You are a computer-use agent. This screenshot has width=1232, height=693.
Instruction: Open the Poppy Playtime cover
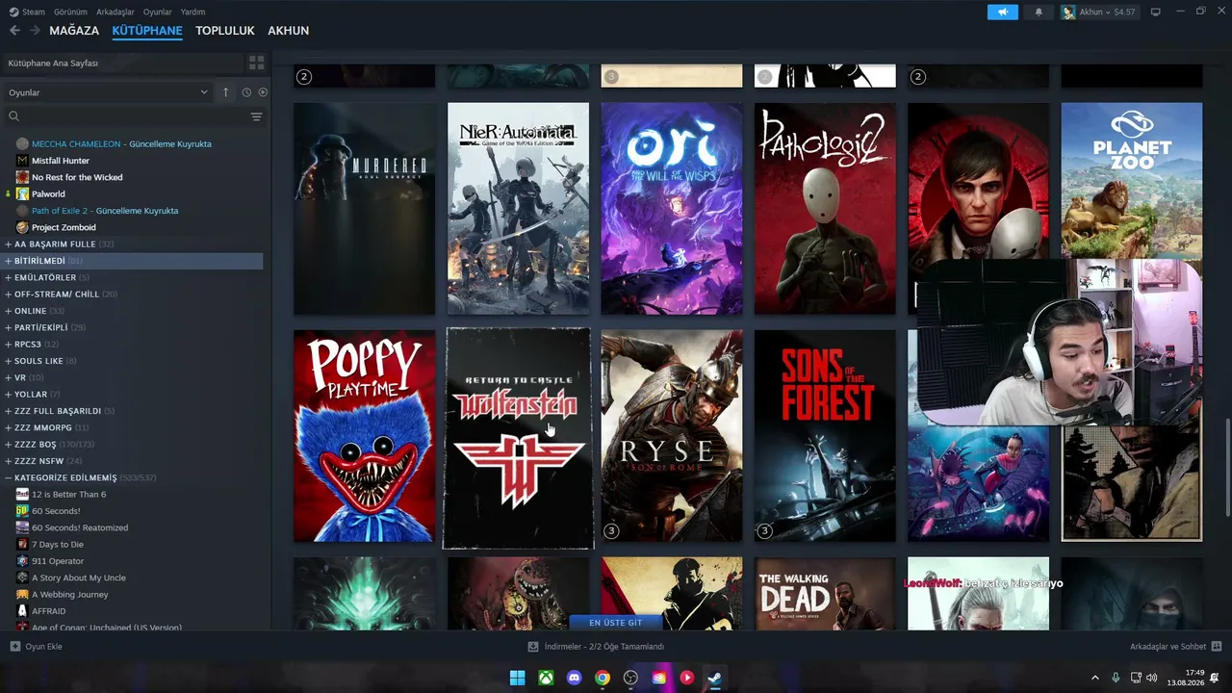click(x=365, y=436)
